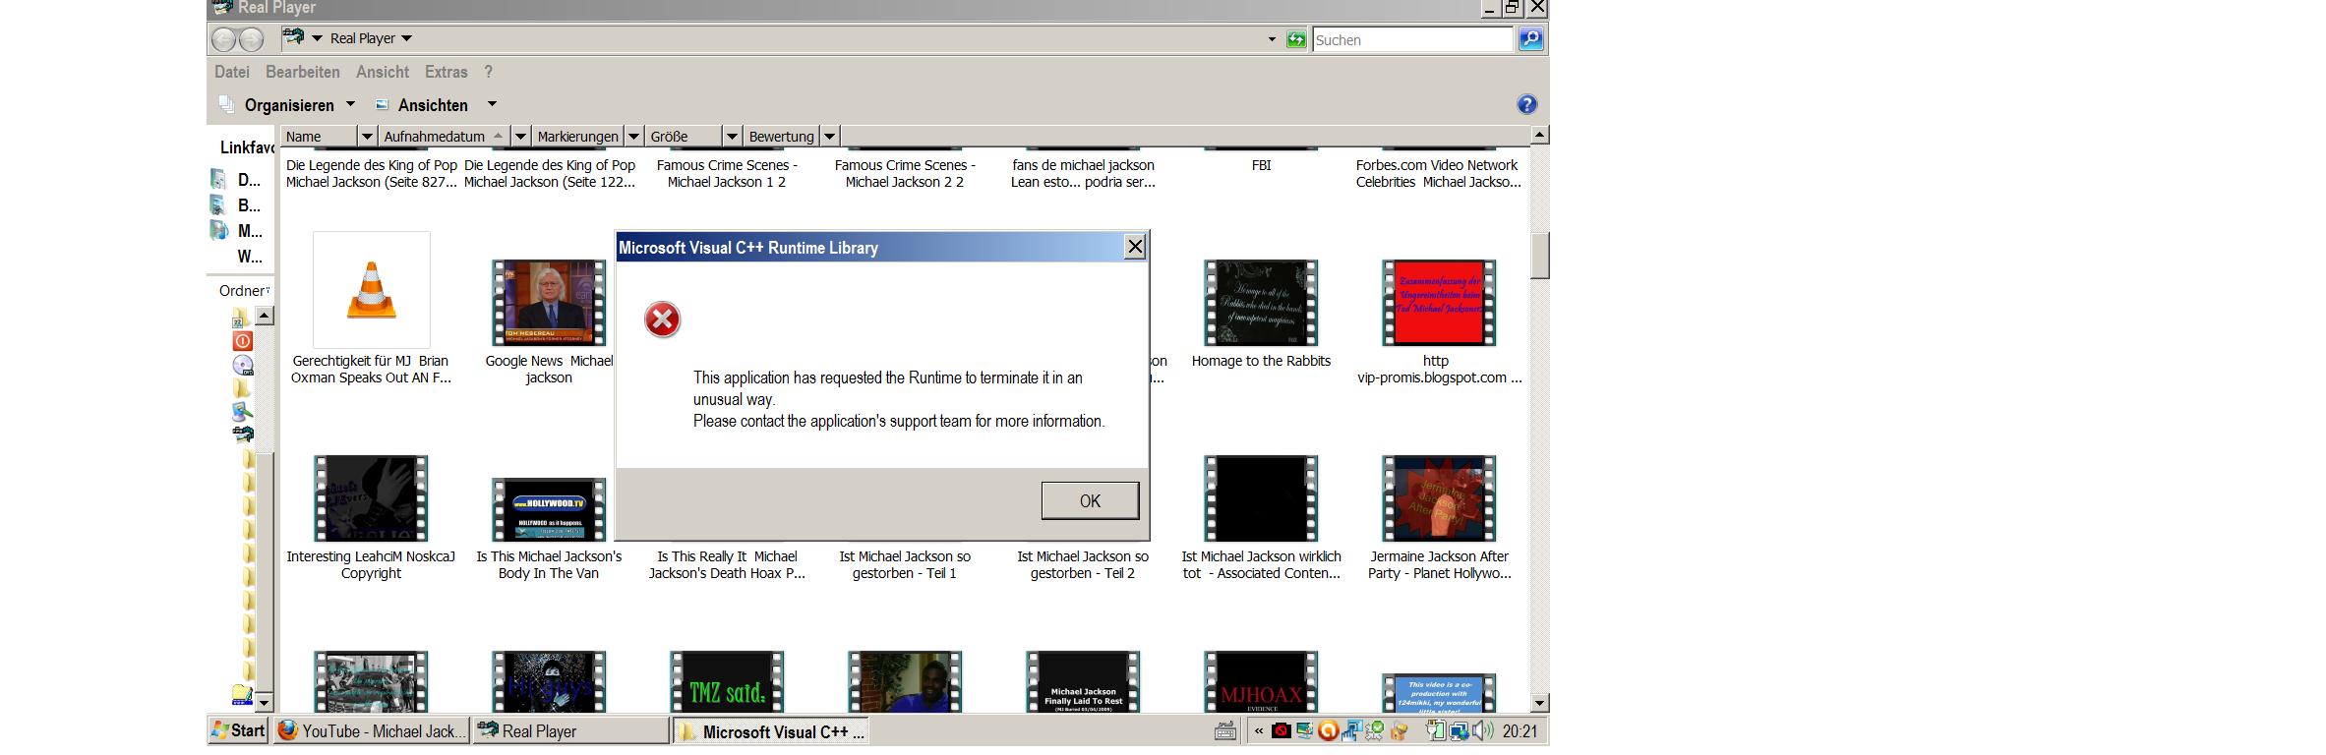Expand the Ansichten dropdown arrow
This screenshot has width=2326, height=755.
tap(493, 104)
